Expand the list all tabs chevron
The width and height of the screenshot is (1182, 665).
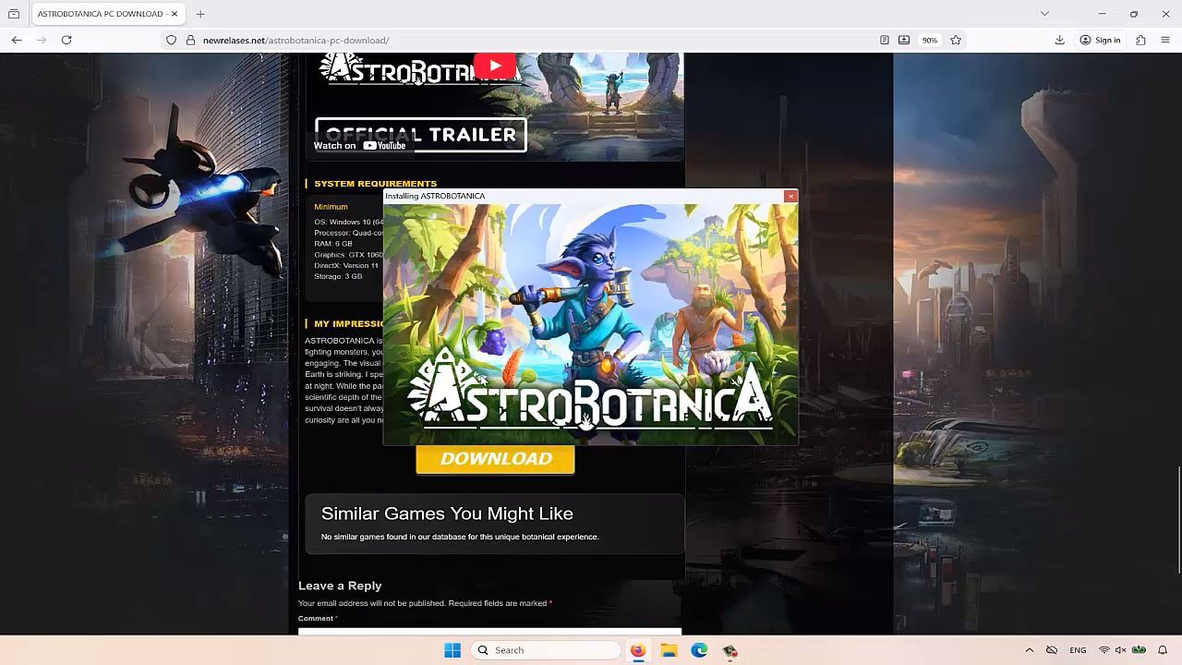pos(1044,14)
